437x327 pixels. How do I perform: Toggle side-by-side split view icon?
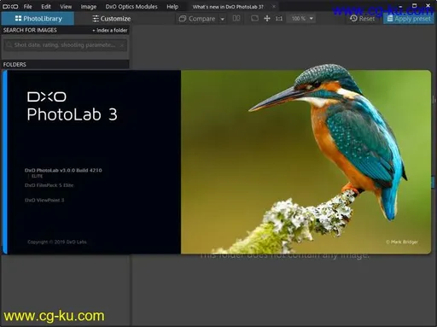point(236,19)
